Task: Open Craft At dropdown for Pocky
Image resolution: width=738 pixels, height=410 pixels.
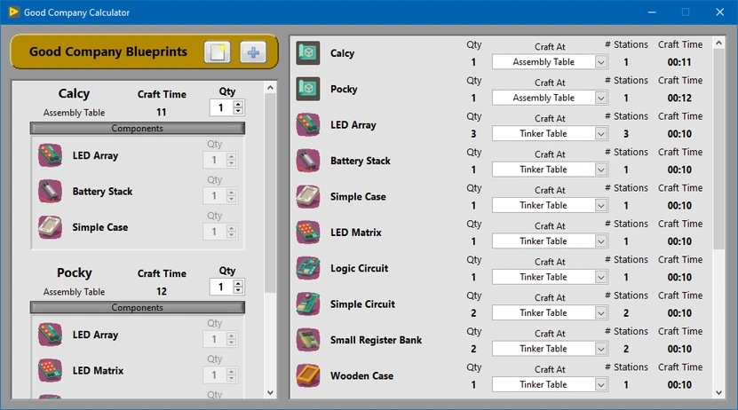Action: 600,98
